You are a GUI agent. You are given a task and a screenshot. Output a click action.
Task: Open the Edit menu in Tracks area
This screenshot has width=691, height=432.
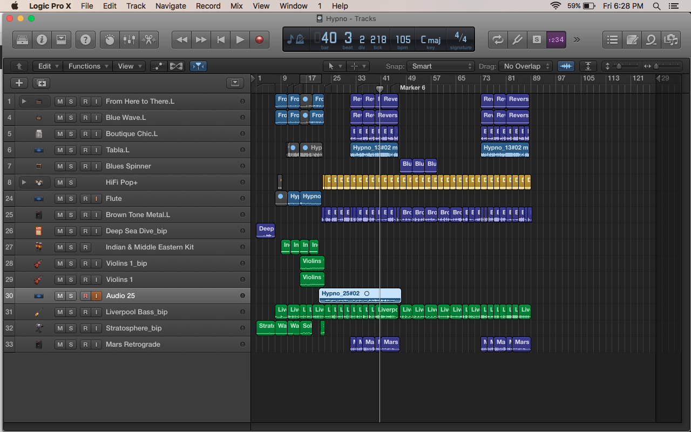pyautogui.click(x=49, y=66)
